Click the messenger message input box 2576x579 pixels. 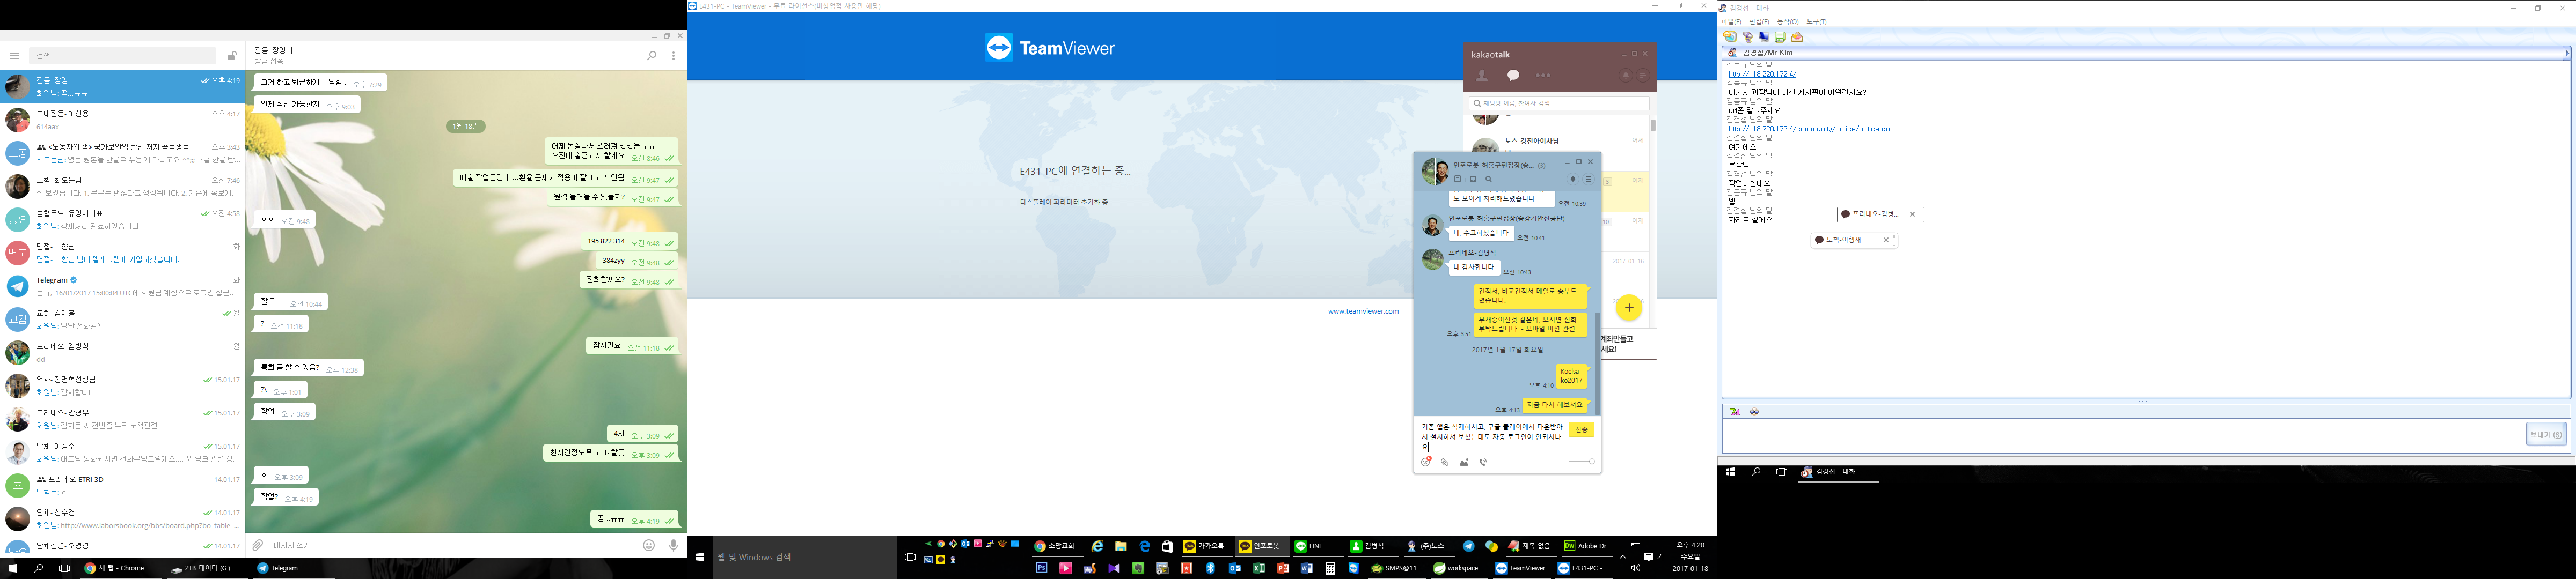coord(2122,435)
